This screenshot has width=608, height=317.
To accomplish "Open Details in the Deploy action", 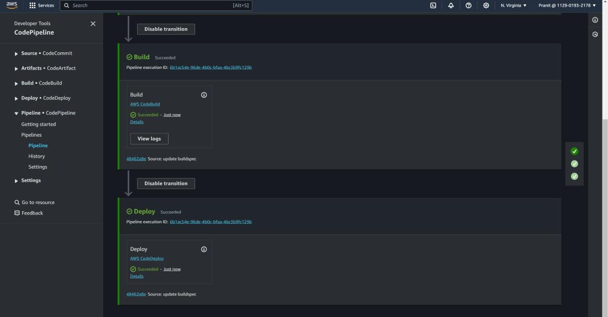I will point(137,276).
